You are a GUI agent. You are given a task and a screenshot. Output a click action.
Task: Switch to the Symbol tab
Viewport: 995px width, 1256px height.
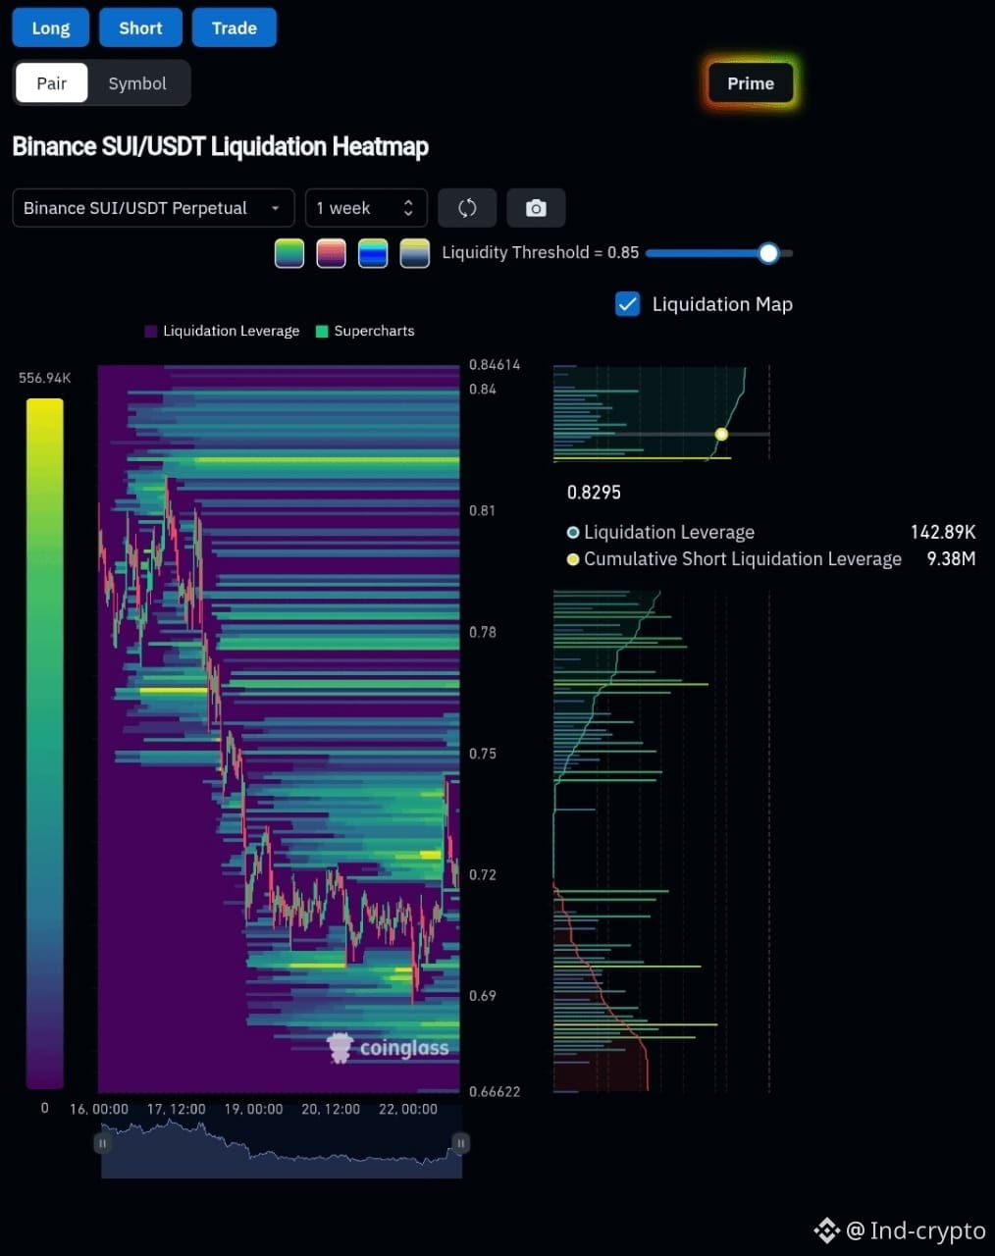pyautogui.click(x=137, y=83)
